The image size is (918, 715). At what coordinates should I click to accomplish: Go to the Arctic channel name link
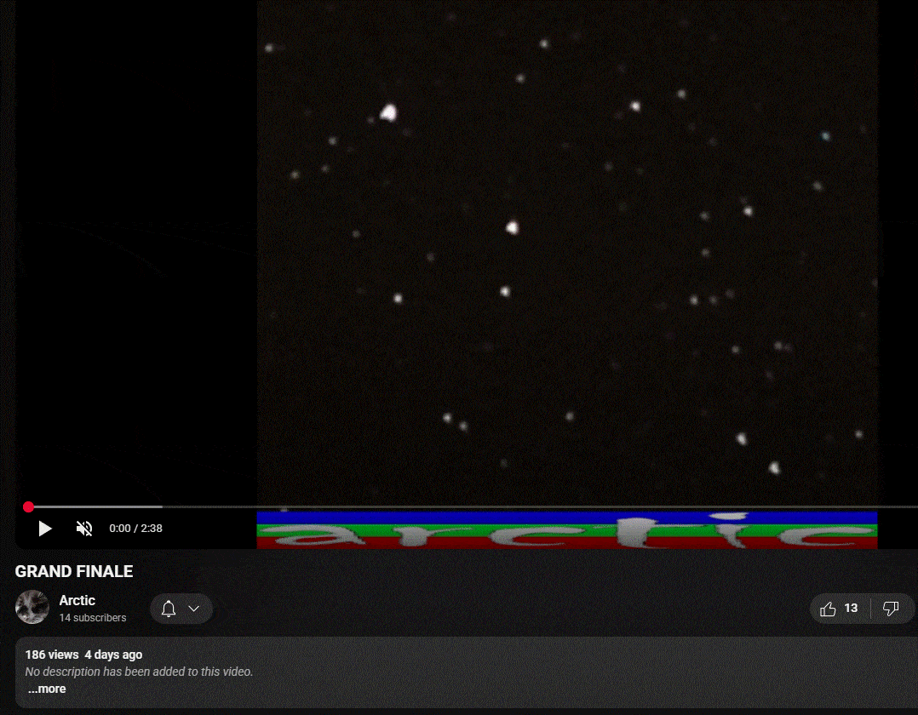77,600
